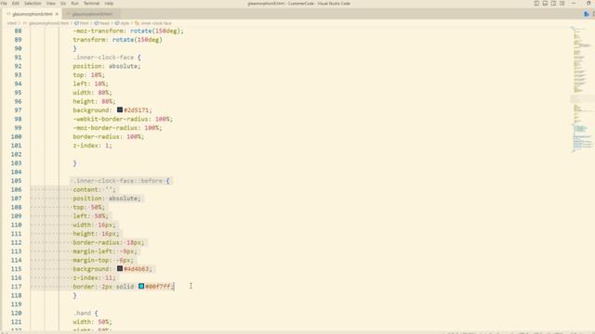Viewport: 595px width, 334px height.
Task: Open the Edit menu
Action: point(16,4)
